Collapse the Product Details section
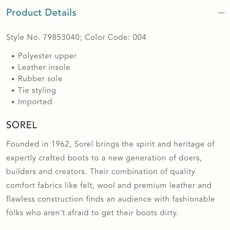Screen dimensions: 230x230 [x=221, y=13]
